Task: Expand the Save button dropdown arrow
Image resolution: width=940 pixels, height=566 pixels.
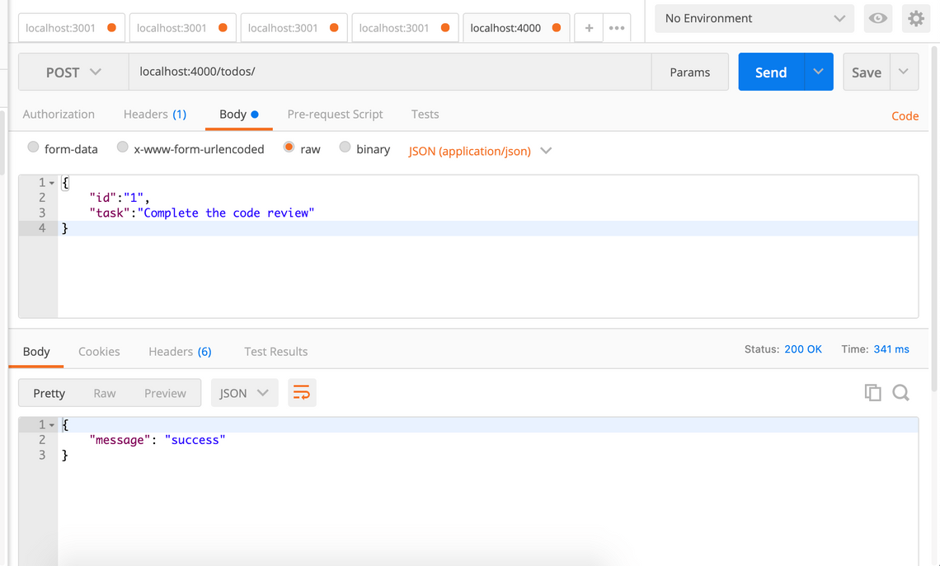Action: click(904, 72)
